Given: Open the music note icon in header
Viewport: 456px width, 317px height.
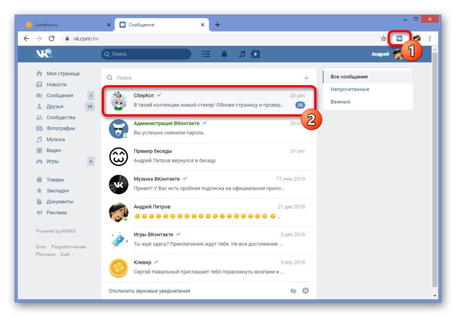Looking at the screenshot, I should click(x=242, y=54).
